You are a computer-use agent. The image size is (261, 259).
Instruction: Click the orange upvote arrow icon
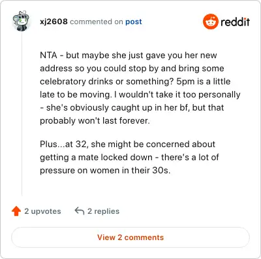click(16, 211)
